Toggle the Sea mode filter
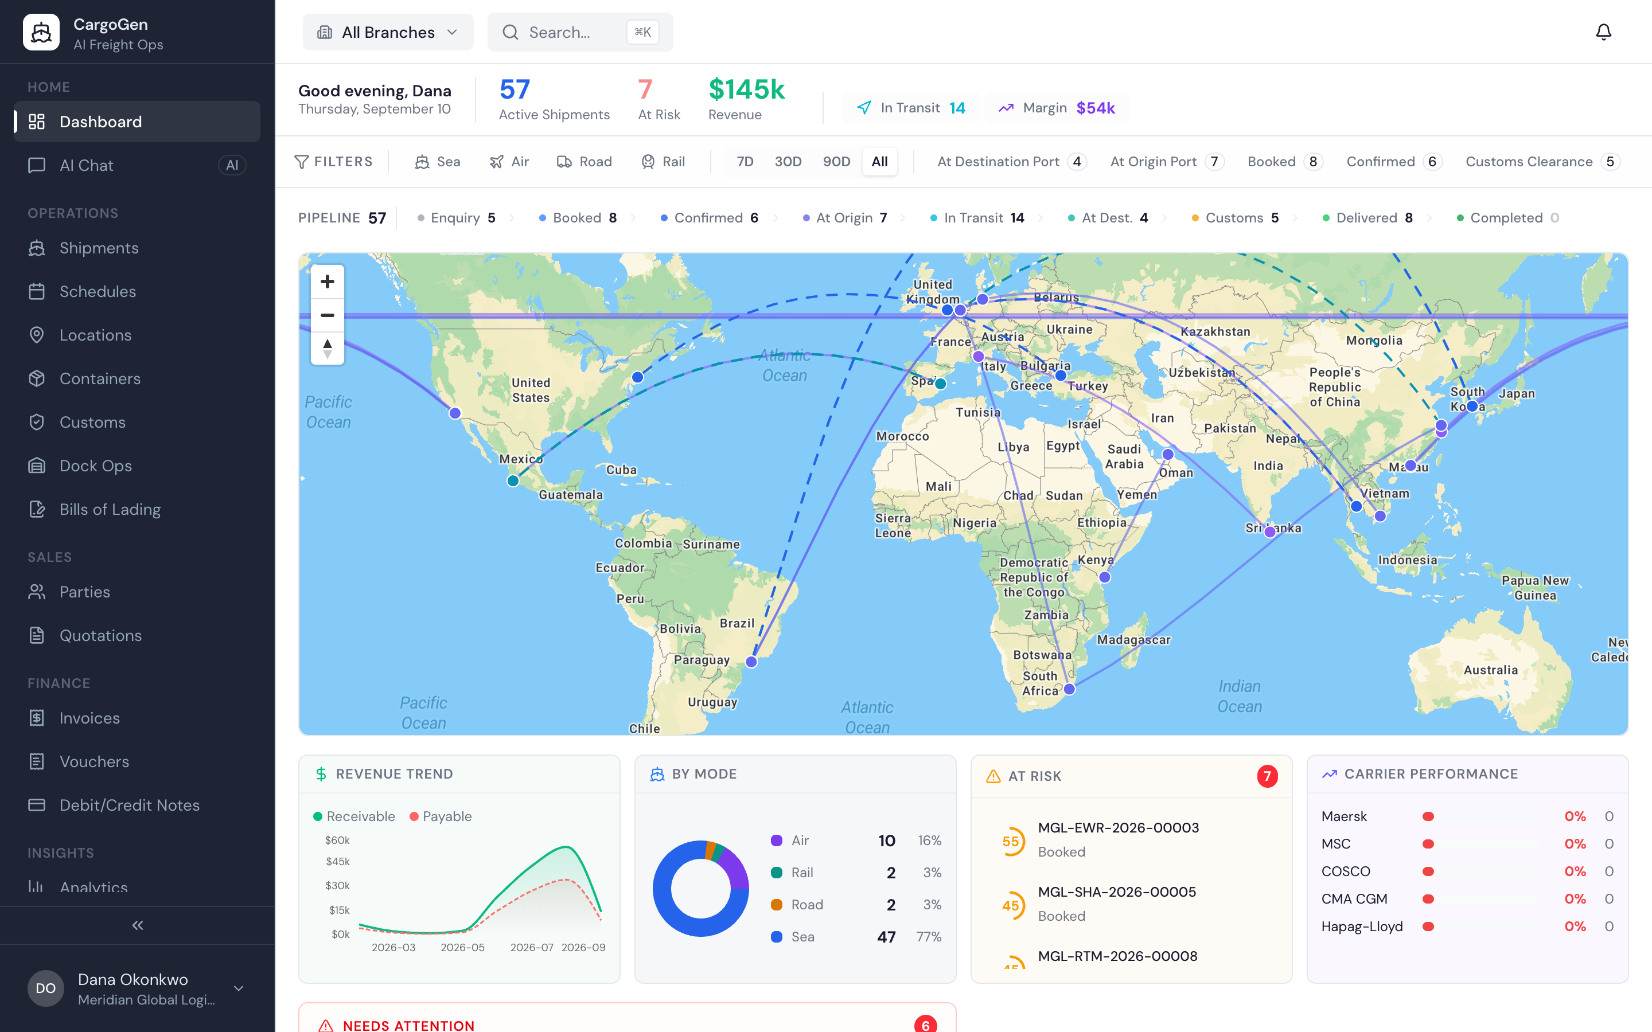 point(438,162)
